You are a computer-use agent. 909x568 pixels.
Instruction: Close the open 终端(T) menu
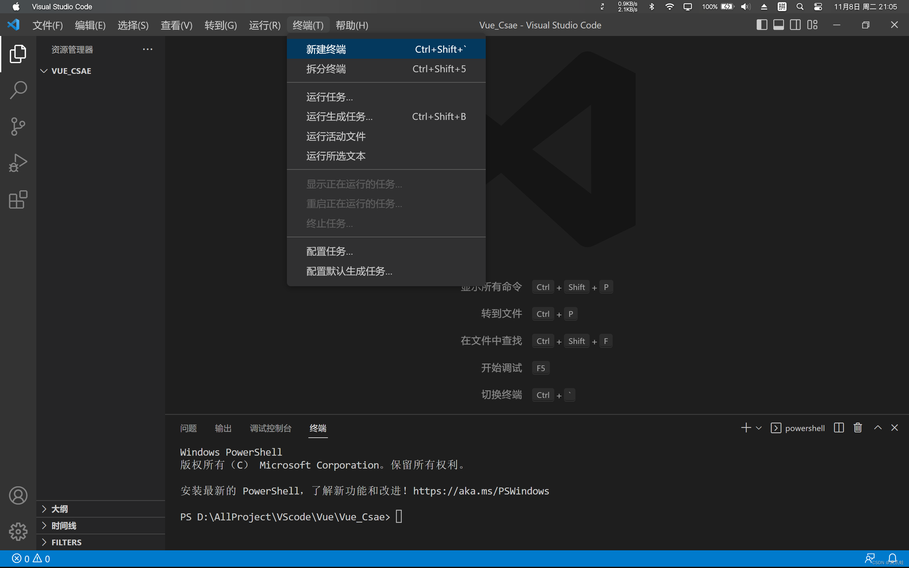(x=308, y=25)
